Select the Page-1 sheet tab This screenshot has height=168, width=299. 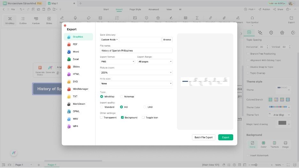pyautogui.click(x=52, y=165)
